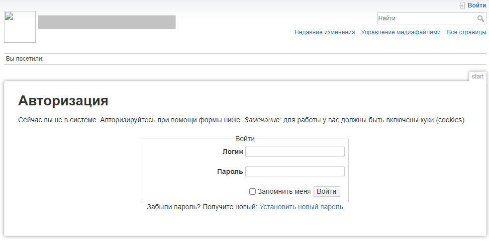Click into the Логин input field

[295, 152]
